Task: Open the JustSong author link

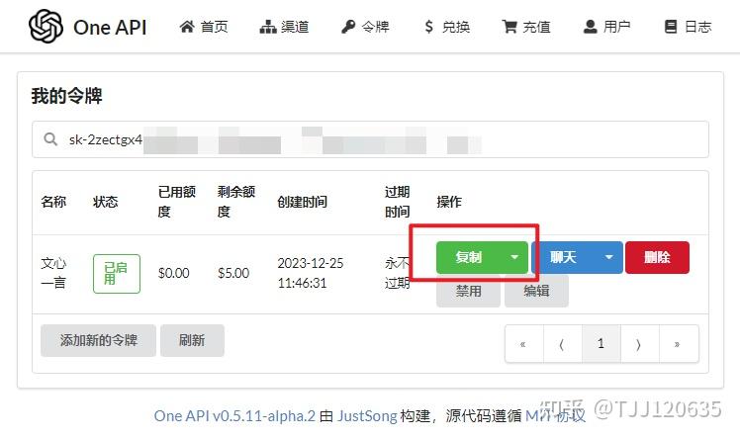Action: coord(367,416)
